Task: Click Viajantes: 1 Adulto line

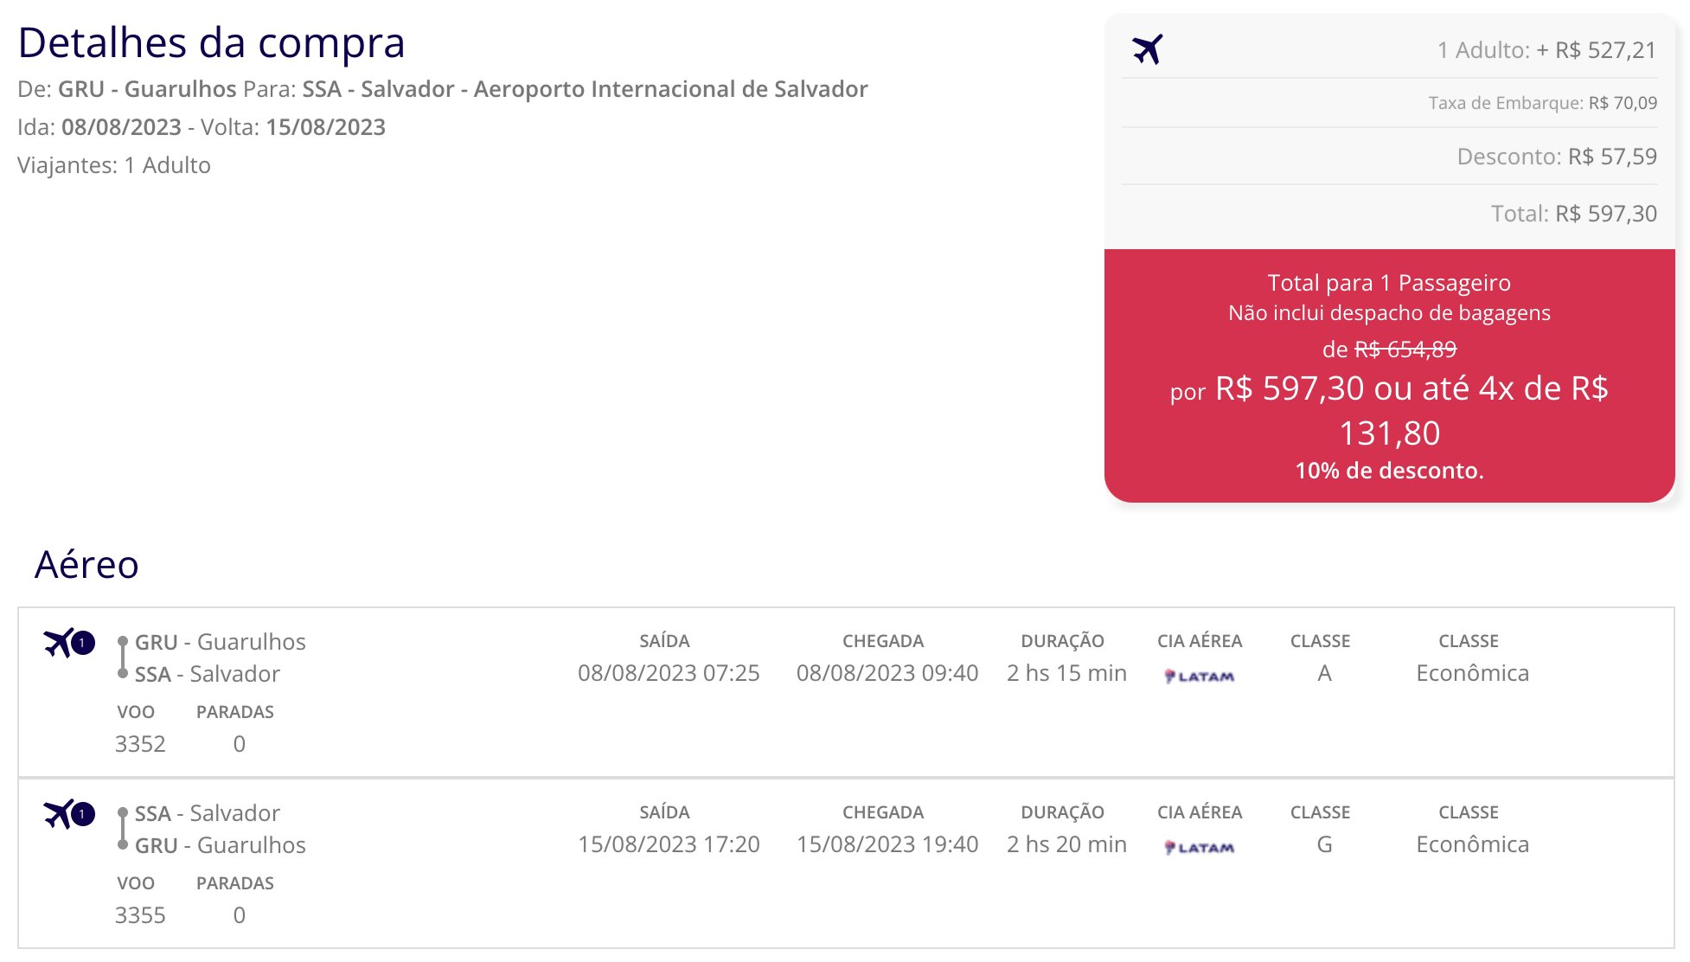Action: pyautogui.click(x=114, y=165)
